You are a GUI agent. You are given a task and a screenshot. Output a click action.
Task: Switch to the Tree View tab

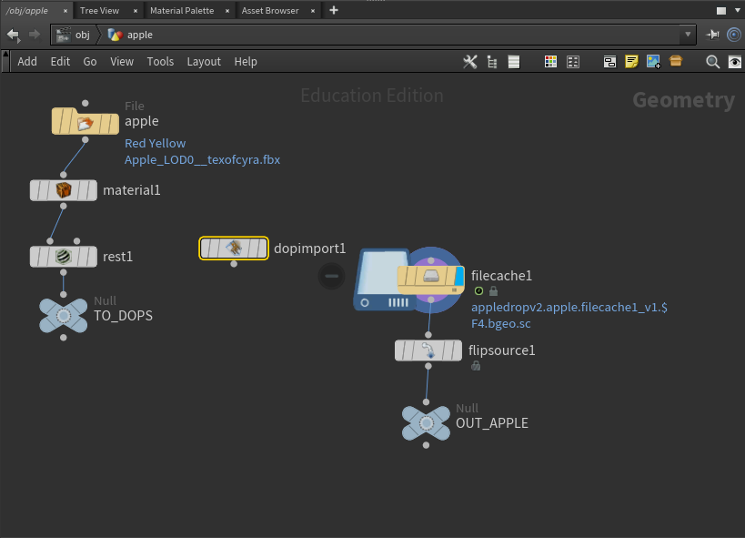click(x=99, y=10)
